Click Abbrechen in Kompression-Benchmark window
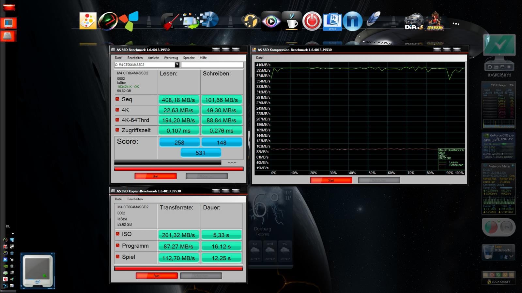The image size is (522, 293). tap(379, 180)
